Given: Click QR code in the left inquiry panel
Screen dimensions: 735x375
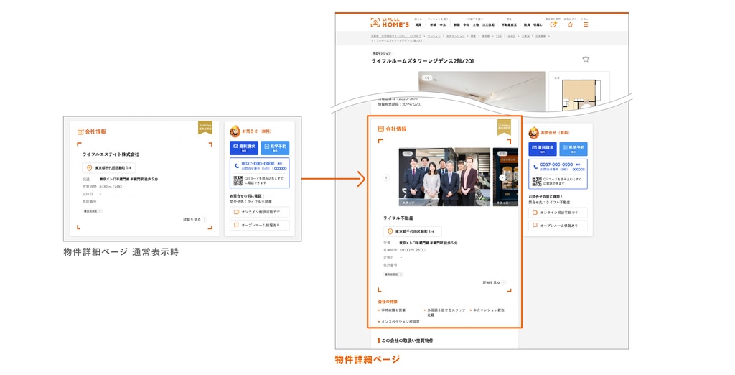Looking at the screenshot, I should pos(238,180).
